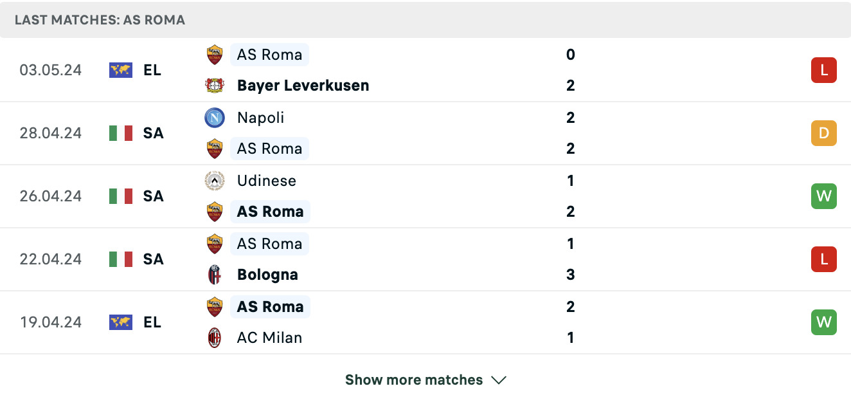Select the red L badge for Bologna match
Image resolution: width=851 pixels, height=413 pixels.
[x=824, y=259]
